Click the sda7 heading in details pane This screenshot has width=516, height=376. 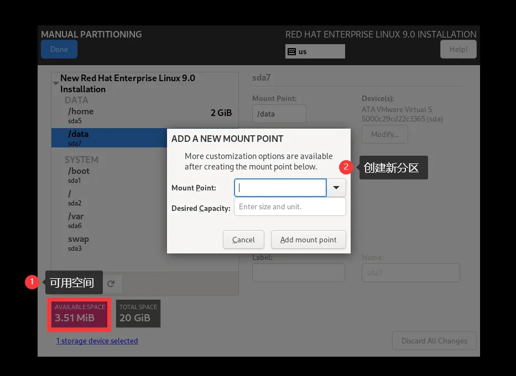pyautogui.click(x=261, y=77)
